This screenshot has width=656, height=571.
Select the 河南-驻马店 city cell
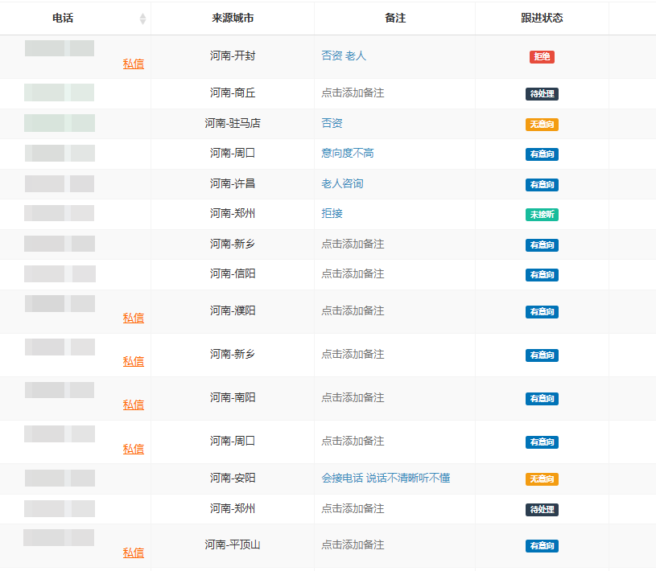click(x=233, y=123)
